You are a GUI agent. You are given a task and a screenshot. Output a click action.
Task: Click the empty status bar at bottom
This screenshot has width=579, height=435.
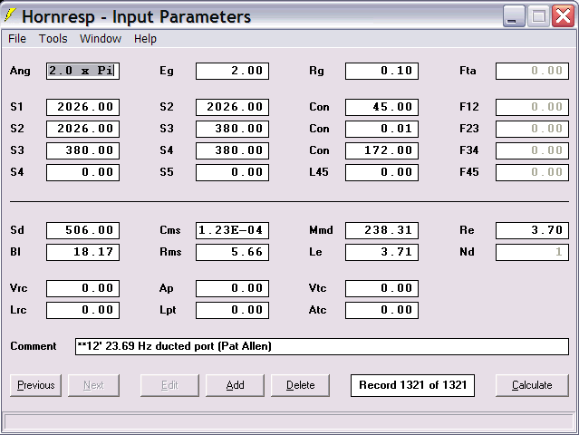288,421
